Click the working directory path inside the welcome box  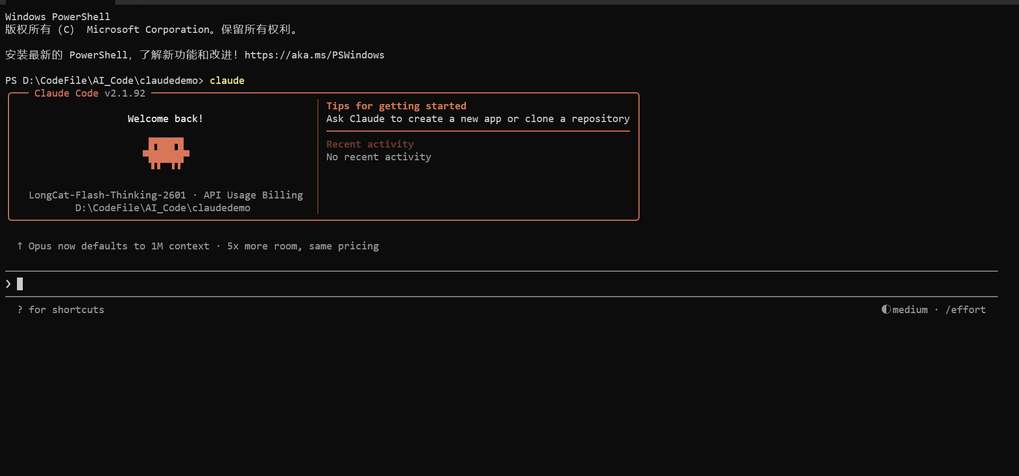tap(163, 208)
